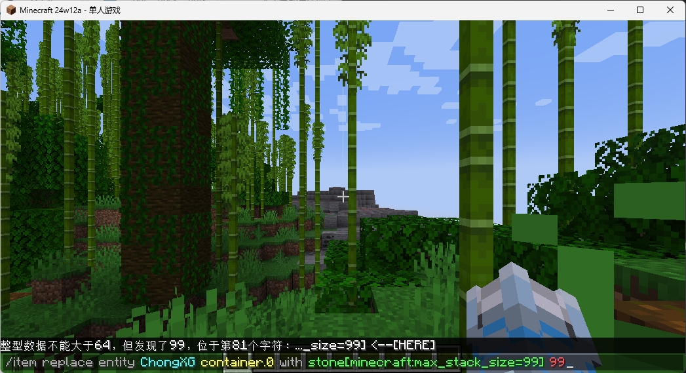Click the '<--[HERE]' error marker
Viewport: 686px width, 373px height.
[404, 345]
